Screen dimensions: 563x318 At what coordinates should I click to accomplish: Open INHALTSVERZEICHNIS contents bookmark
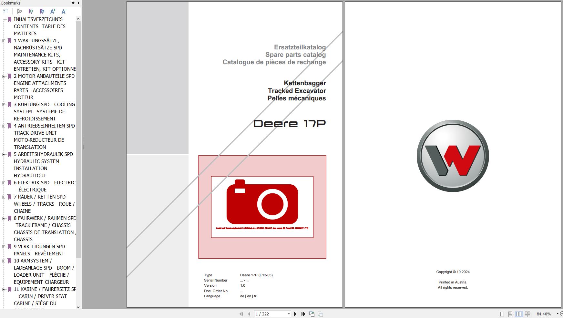click(x=40, y=26)
